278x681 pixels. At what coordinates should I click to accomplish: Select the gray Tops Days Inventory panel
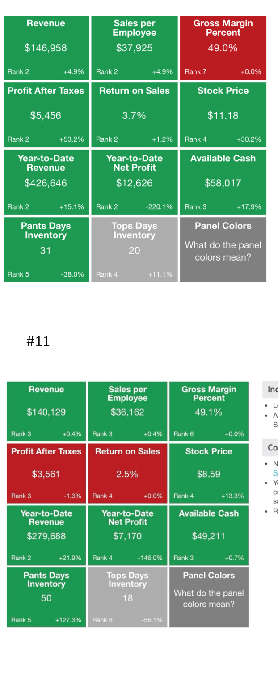pos(134,245)
